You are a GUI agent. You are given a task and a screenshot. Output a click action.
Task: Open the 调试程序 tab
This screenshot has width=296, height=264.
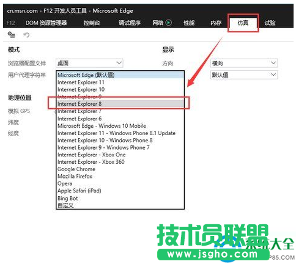(130, 23)
